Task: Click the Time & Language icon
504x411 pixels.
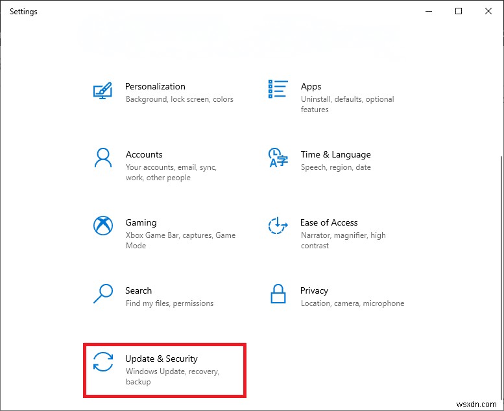Action: click(278, 158)
